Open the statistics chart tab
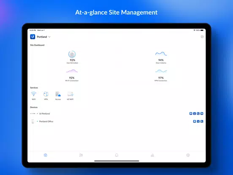This screenshot has width=233, height=175. (152, 155)
